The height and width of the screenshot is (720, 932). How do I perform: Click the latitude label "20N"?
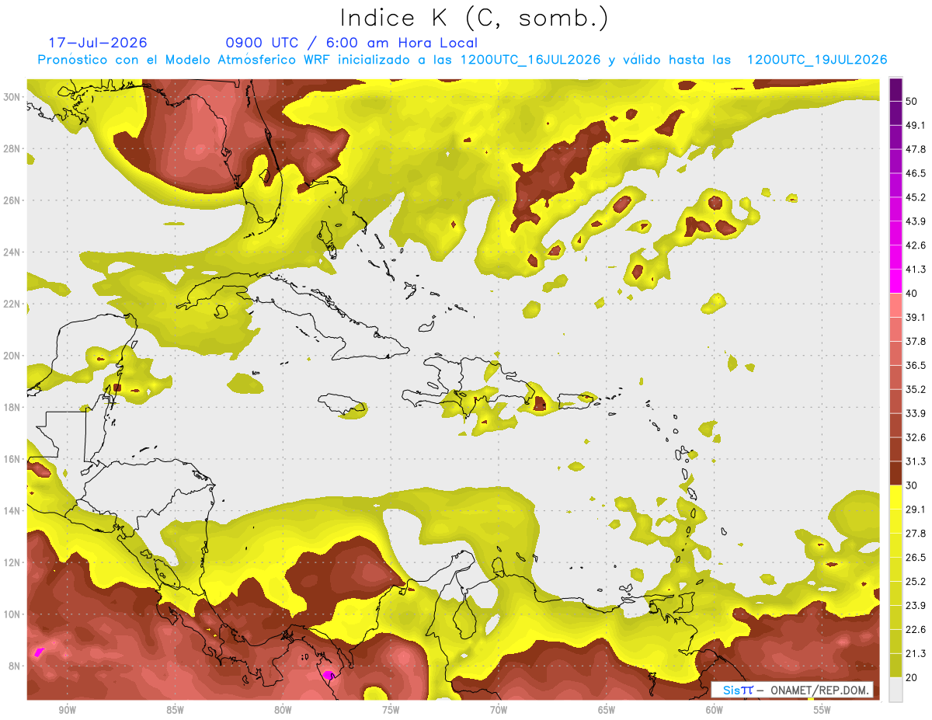click(12, 356)
